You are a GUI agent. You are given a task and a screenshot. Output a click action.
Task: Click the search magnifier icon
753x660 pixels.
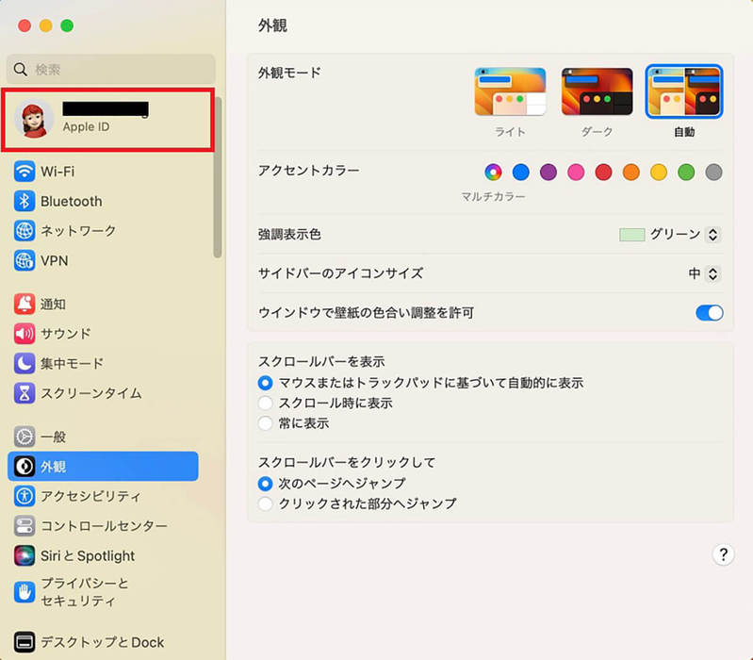(20, 69)
